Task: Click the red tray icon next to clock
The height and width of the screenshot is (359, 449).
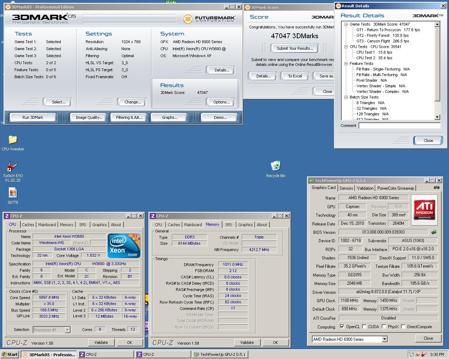Action: (x=424, y=354)
